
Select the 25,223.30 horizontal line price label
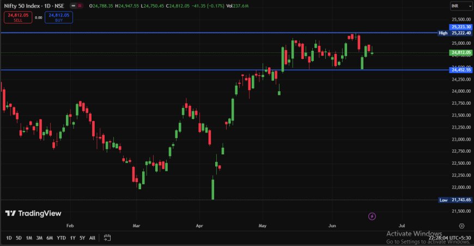(461, 27)
